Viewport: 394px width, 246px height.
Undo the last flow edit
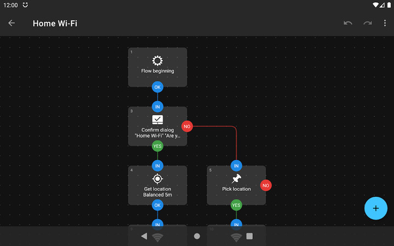pyautogui.click(x=348, y=23)
